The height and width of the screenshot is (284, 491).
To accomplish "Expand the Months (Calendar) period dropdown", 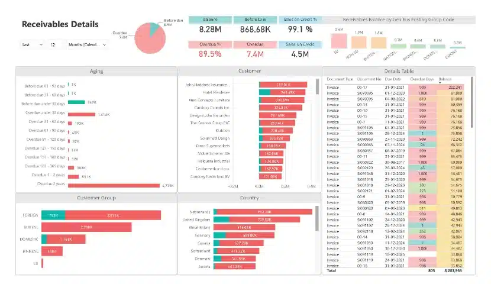I will (x=88, y=44).
